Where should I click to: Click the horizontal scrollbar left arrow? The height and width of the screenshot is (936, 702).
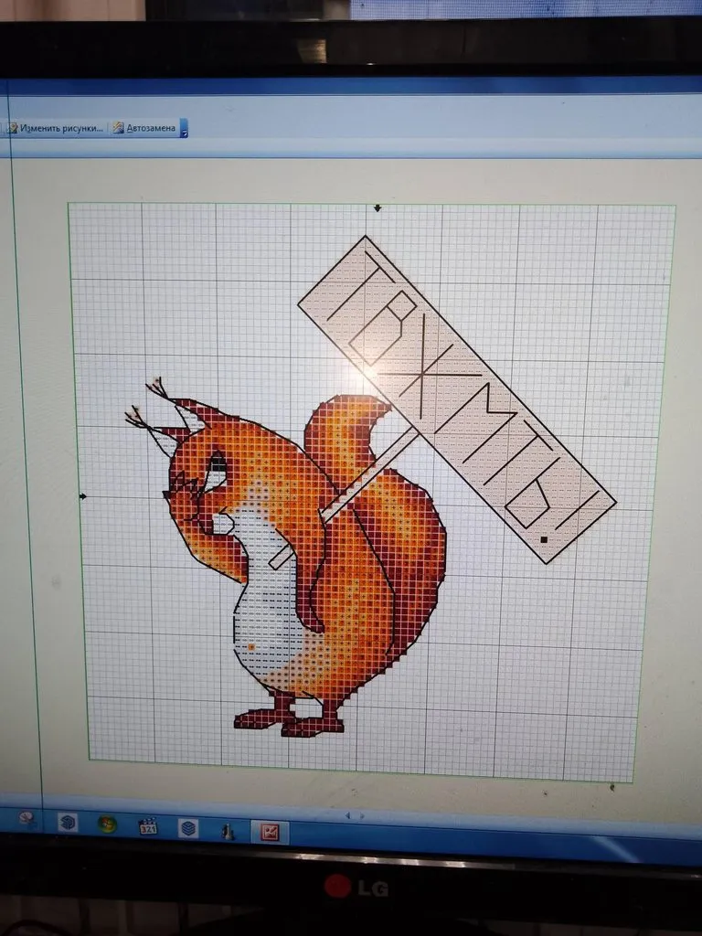click(x=346, y=814)
